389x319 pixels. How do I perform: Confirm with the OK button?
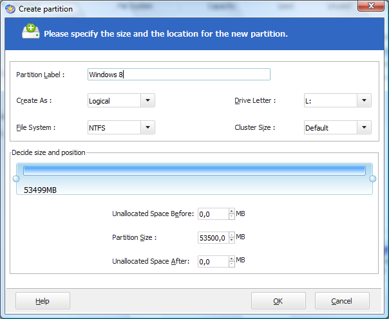coord(278,301)
